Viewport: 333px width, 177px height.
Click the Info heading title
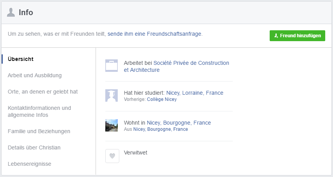point(26,12)
